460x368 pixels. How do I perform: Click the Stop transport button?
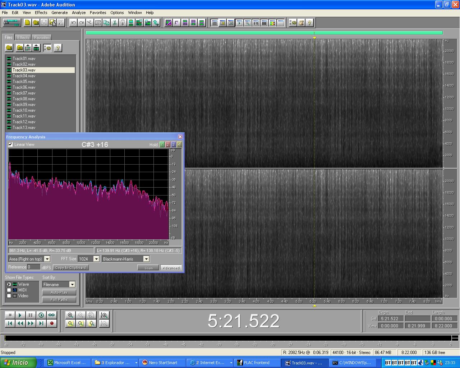point(10,315)
